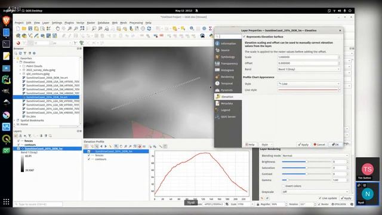
Task: Click Capture Curve icon in Elevation Profile toolbar
Action: (92, 146)
